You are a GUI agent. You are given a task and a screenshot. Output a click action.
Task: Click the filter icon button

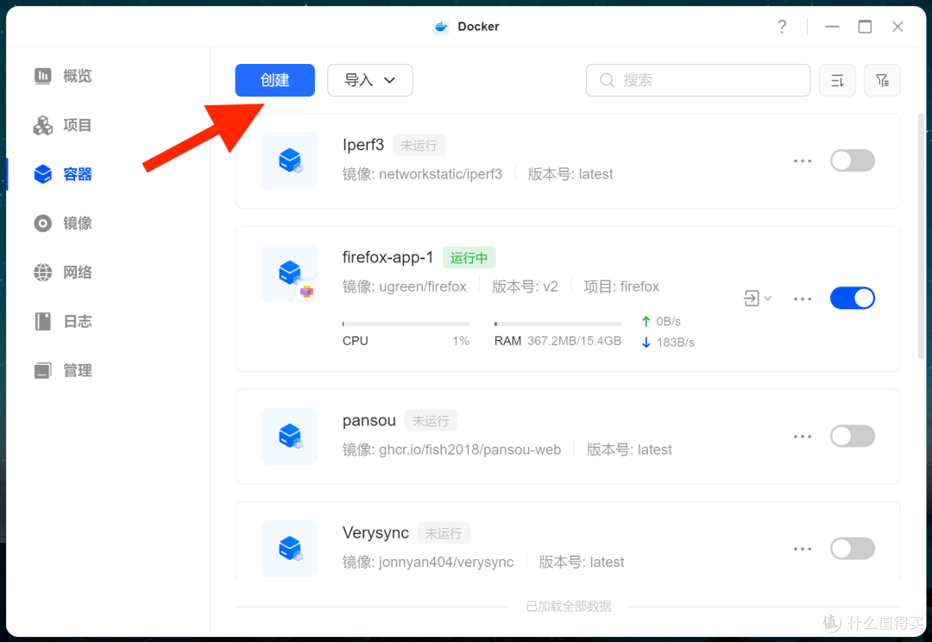coord(882,80)
